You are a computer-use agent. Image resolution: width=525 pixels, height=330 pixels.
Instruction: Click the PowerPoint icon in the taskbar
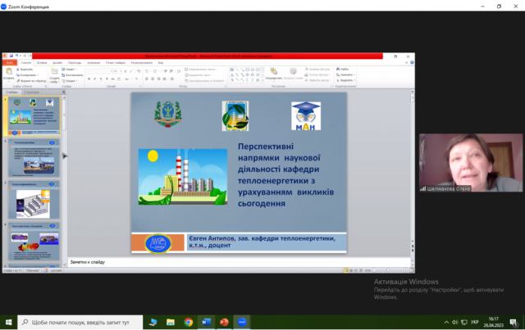224,322
